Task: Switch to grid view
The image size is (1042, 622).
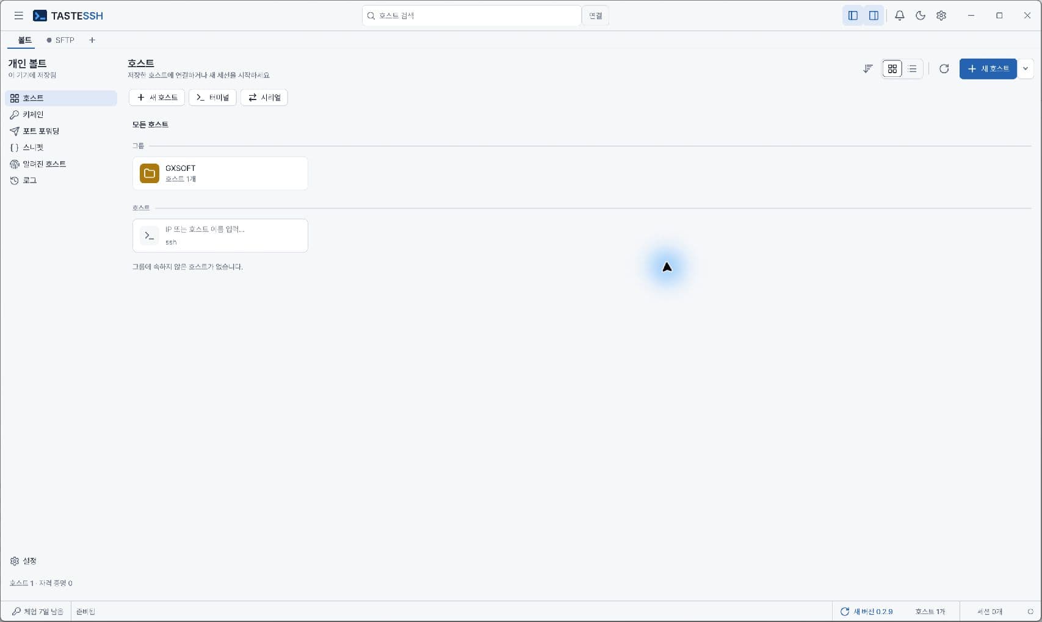Action: click(892, 69)
